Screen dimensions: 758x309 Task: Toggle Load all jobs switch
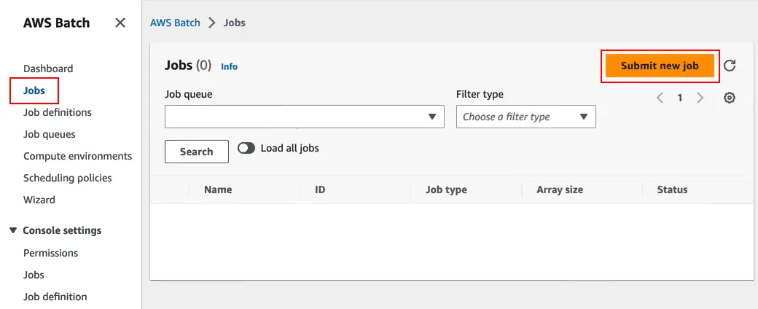(246, 148)
